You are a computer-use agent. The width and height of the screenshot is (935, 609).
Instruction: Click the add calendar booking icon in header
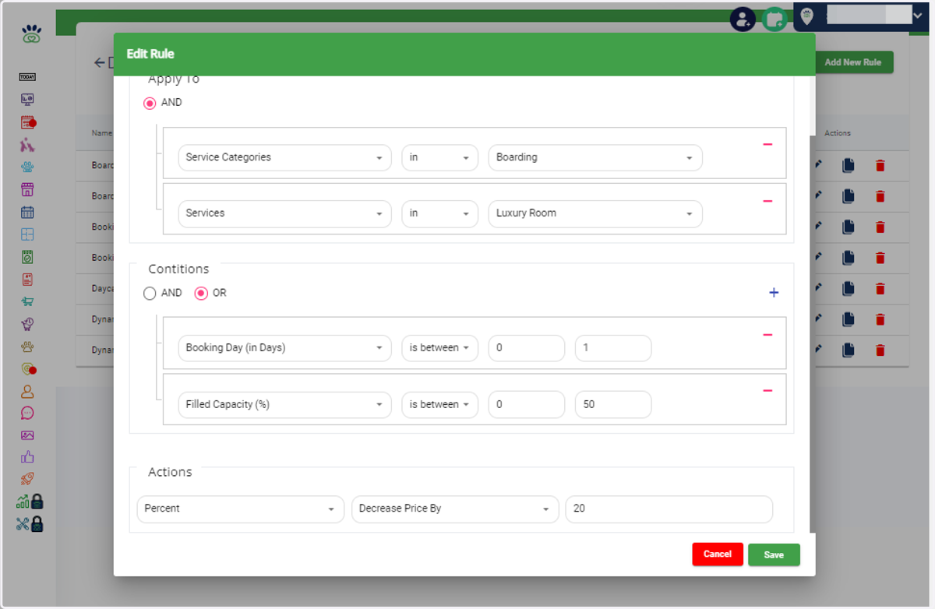774,19
